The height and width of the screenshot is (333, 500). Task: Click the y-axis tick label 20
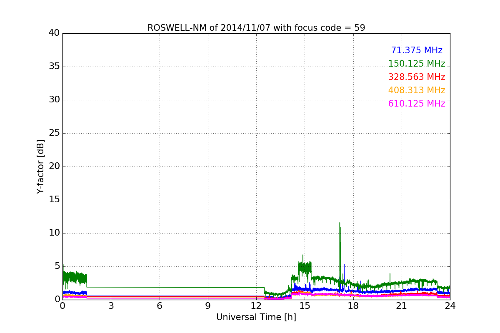click(x=54, y=166)
